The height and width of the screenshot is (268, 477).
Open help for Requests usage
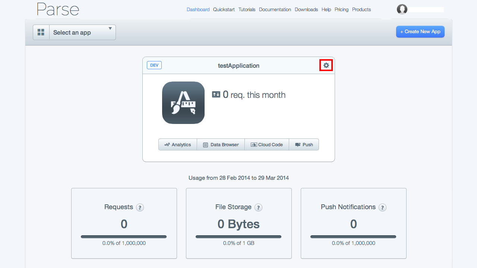140,208
